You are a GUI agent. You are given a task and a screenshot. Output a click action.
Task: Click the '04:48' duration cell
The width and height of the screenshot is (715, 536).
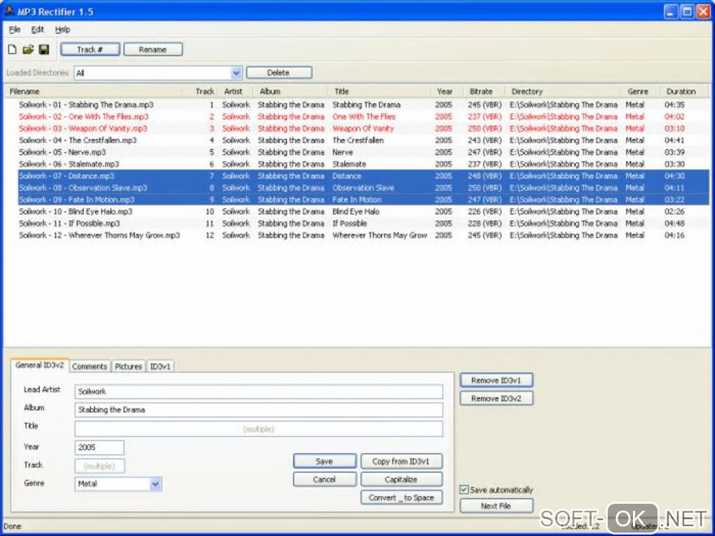click(x=674, y=224)
